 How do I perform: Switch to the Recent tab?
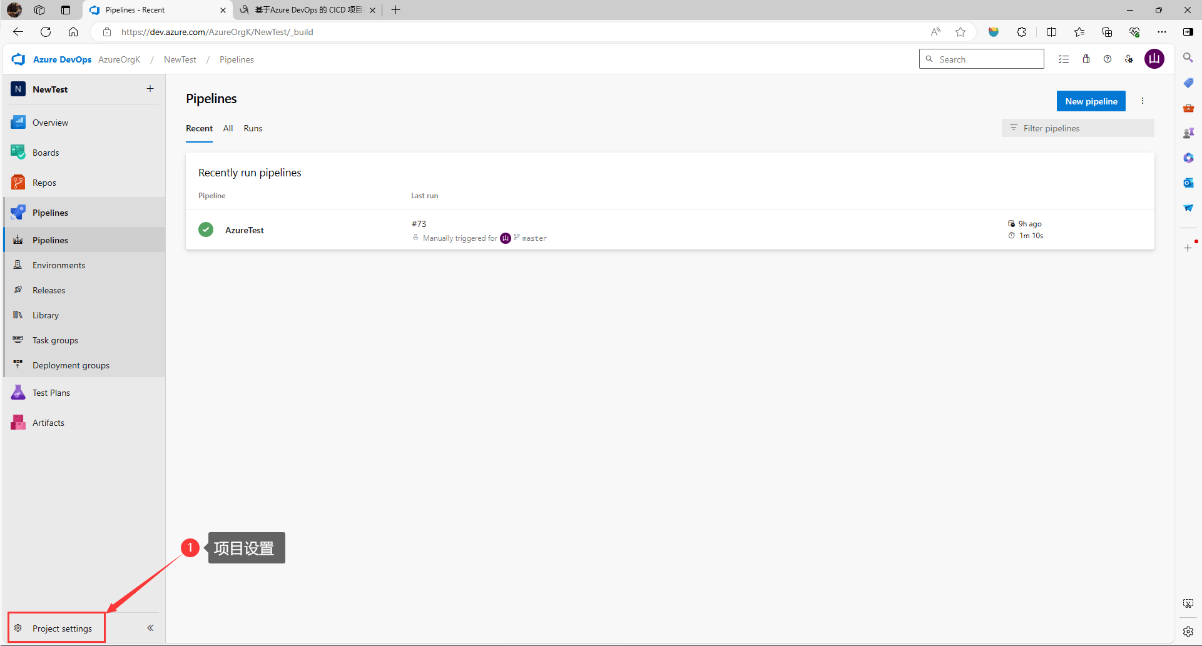pos(199,128)
